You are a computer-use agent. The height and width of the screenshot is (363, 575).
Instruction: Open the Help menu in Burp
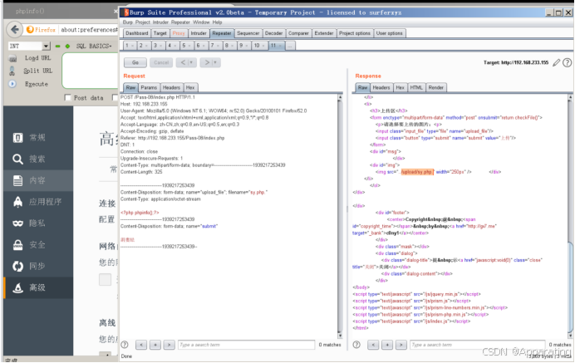(217, 22)
